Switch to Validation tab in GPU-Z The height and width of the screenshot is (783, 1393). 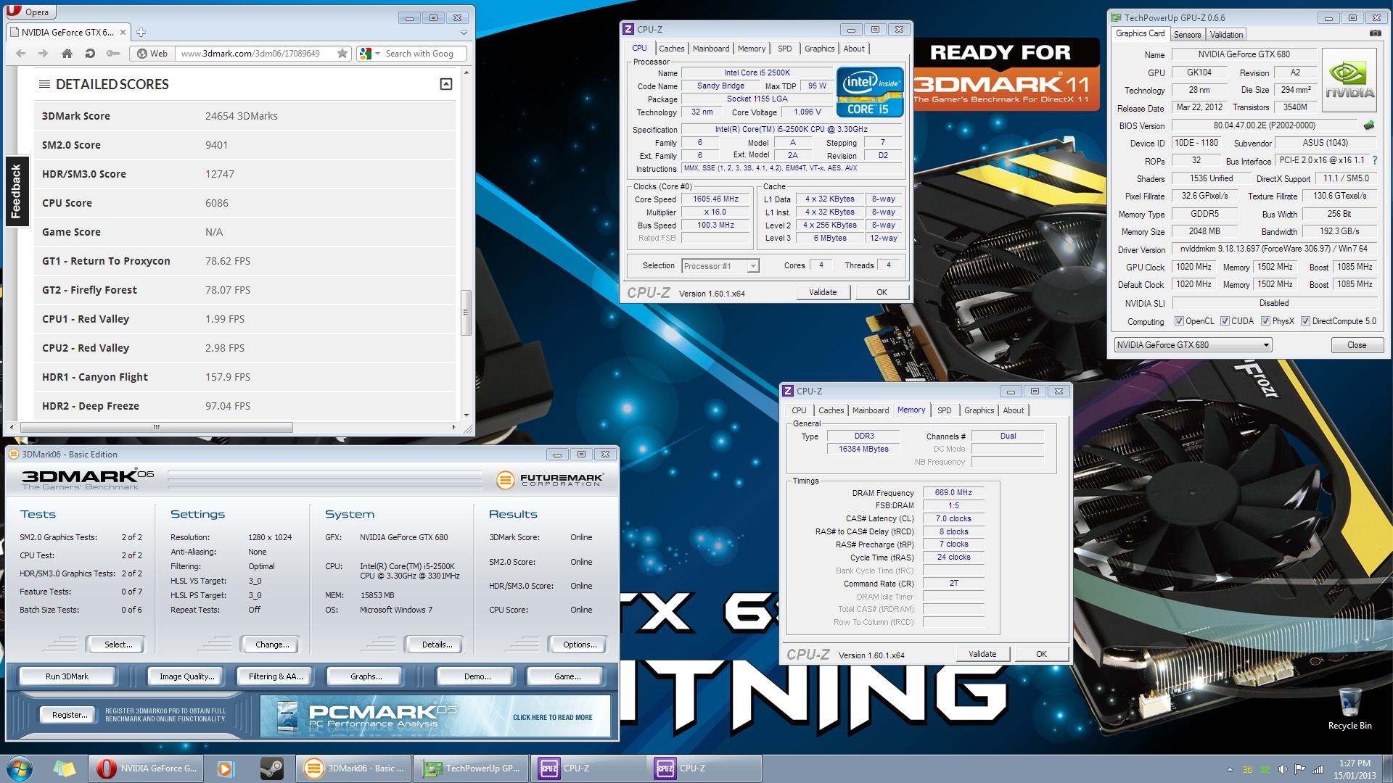1226,35
